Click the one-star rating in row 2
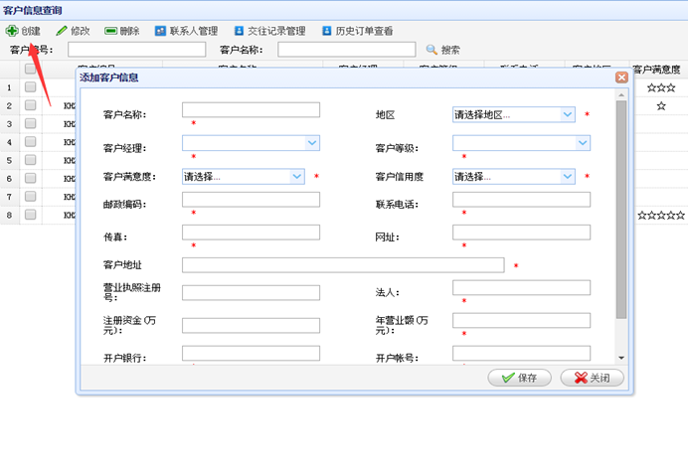Viewport: 688px width, 473px height. coord(661,105)
